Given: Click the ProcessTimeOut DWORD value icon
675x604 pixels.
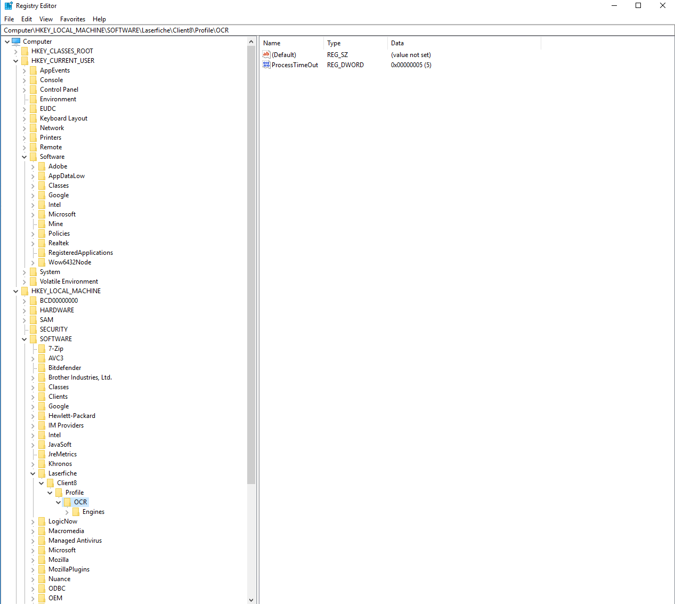Looking at the screenshot, I should (x=266, y=65).
